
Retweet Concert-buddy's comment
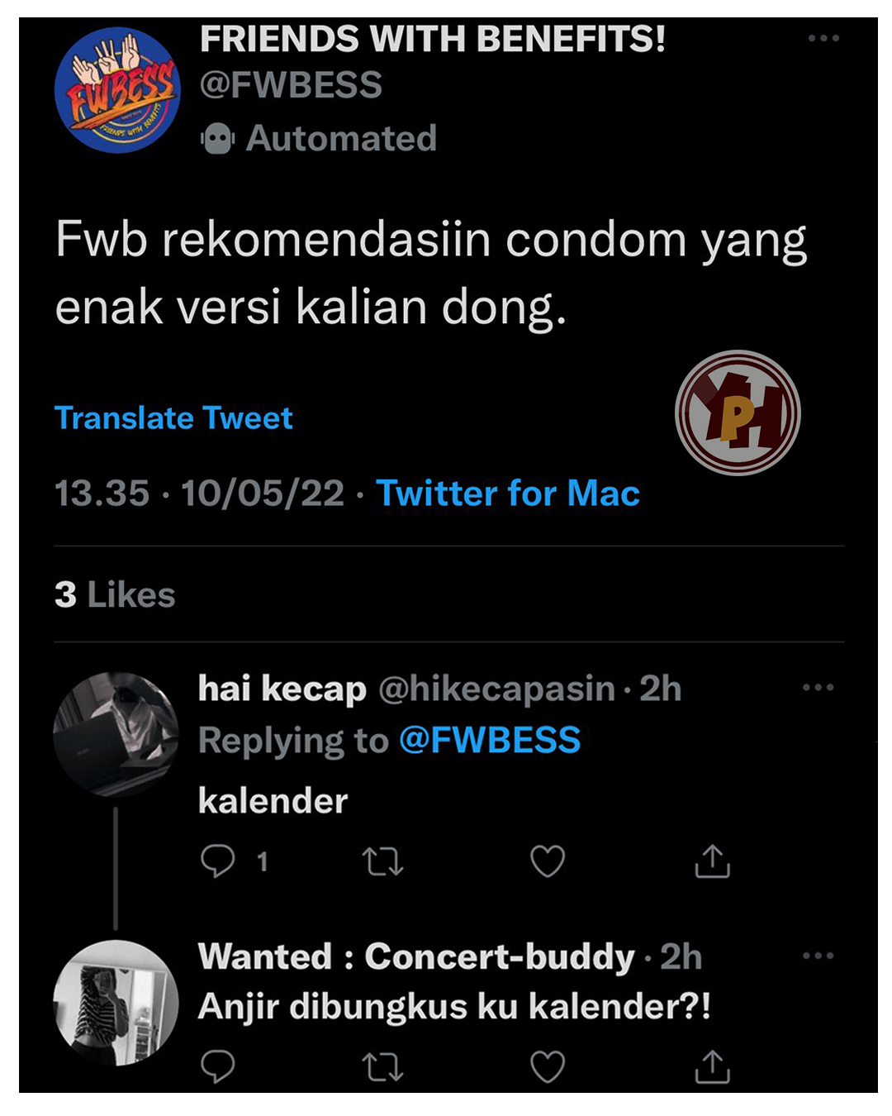[383, 1066]
